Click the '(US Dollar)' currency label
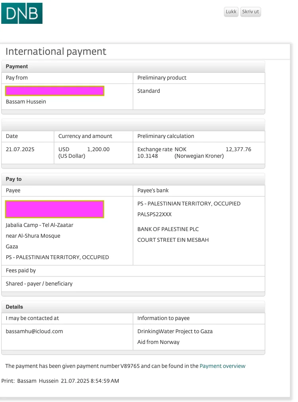This screenshot has height=402, width=298. coord(72,156)
